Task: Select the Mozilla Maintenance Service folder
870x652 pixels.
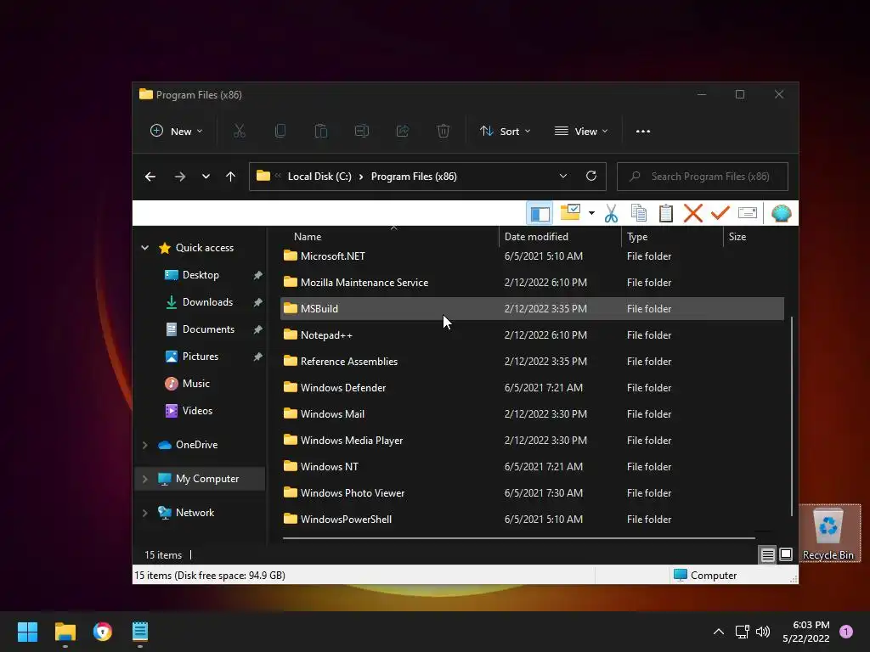Action: [x=532, y=283]
